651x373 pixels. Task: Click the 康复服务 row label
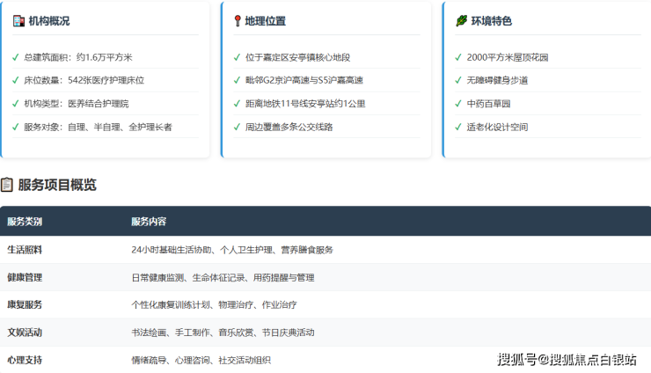25,304
